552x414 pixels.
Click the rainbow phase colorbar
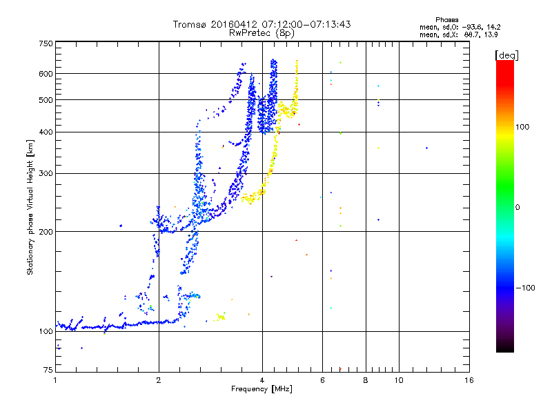(505, 206)
